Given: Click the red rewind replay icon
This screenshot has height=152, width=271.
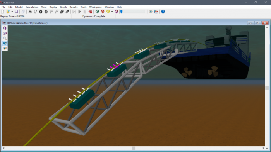Looking at the screenshot, I should tap(90, 12).
